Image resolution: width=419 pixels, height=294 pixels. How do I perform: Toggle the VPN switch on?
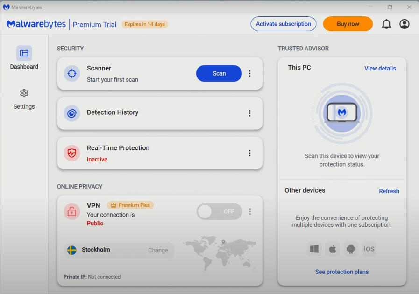[219, 211]
